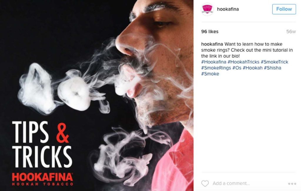Click the Hookafina logo on the image
Screen dimensions: 301x191
(x=42, y=179)
